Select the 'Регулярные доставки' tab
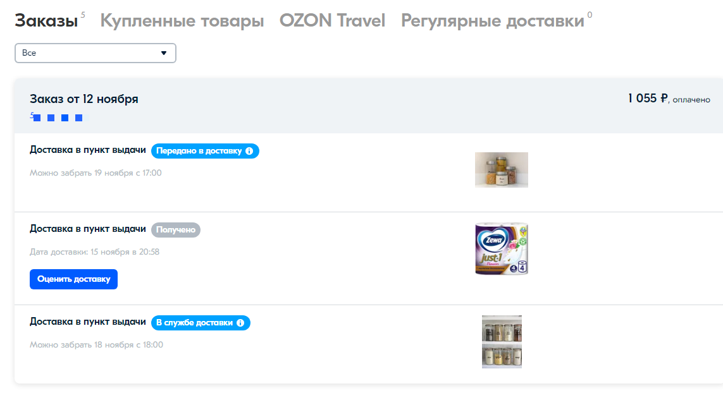This screenshot has width=723, height=393. (x=493, y=21)
